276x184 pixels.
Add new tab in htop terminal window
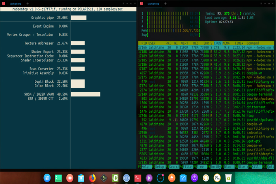click(166, 4)
